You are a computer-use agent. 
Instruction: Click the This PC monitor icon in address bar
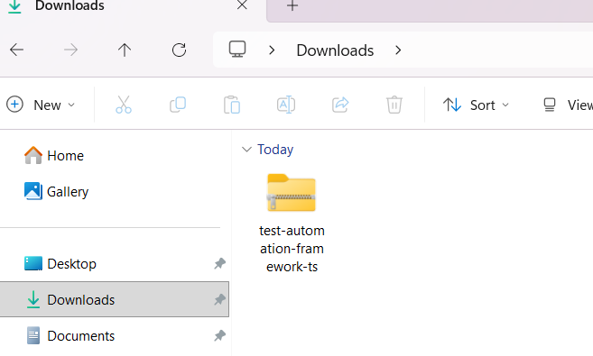coord(237,50)
